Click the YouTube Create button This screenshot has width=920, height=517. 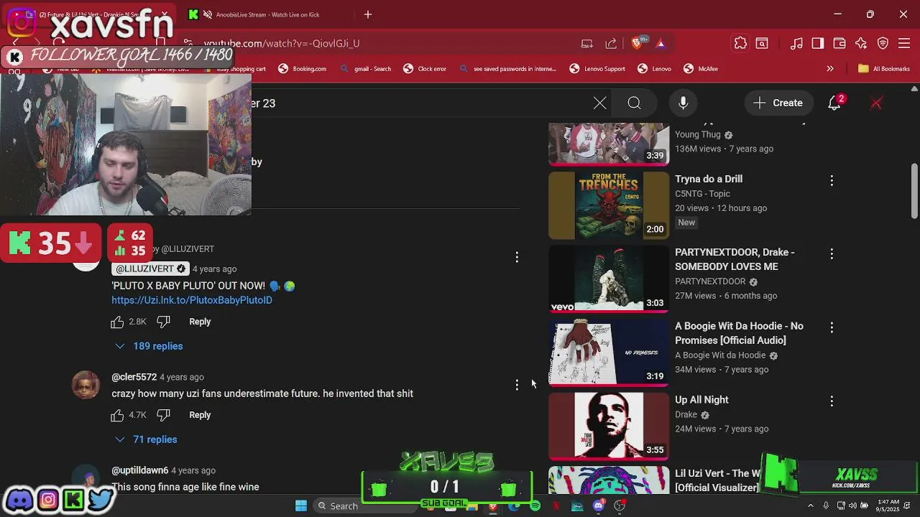tap(778, 103)
